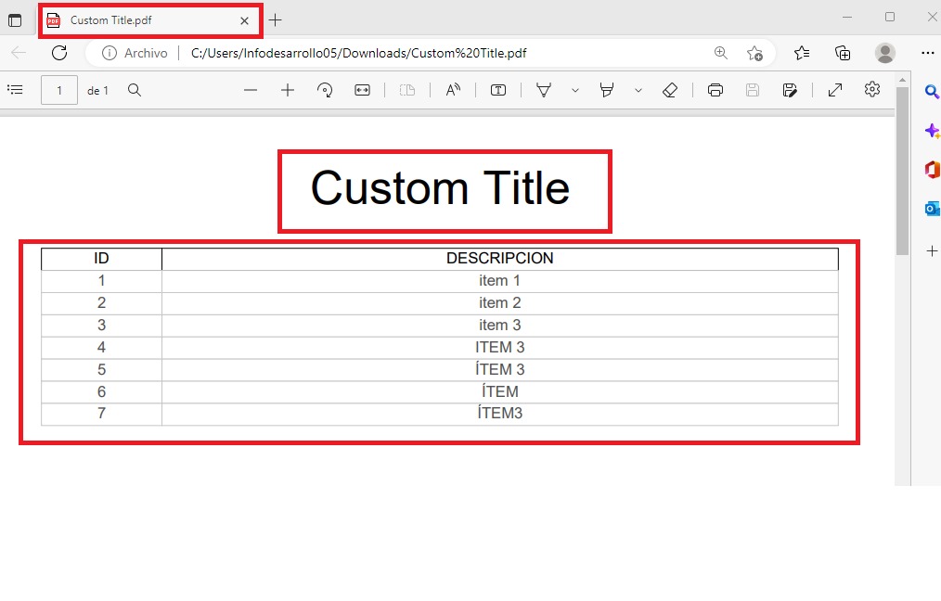The height and width of the screenshot is (601, 941).
Task: Open the address bar zoom icon
Action: (x=721, y=53)
